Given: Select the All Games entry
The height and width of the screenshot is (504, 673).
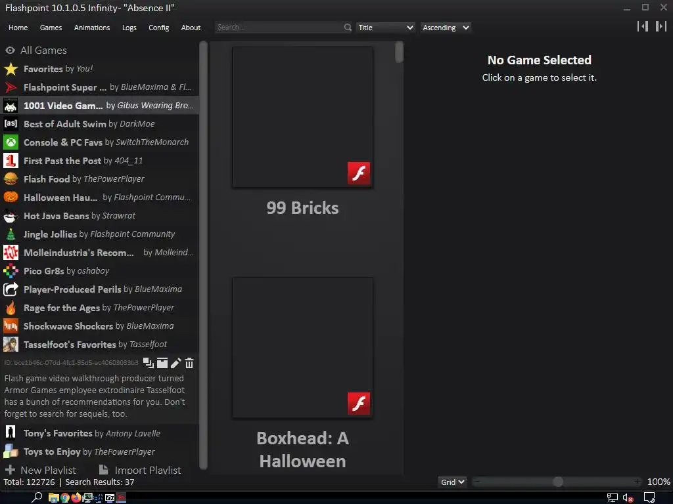Looking at the screenshot, I should [100, 50].
